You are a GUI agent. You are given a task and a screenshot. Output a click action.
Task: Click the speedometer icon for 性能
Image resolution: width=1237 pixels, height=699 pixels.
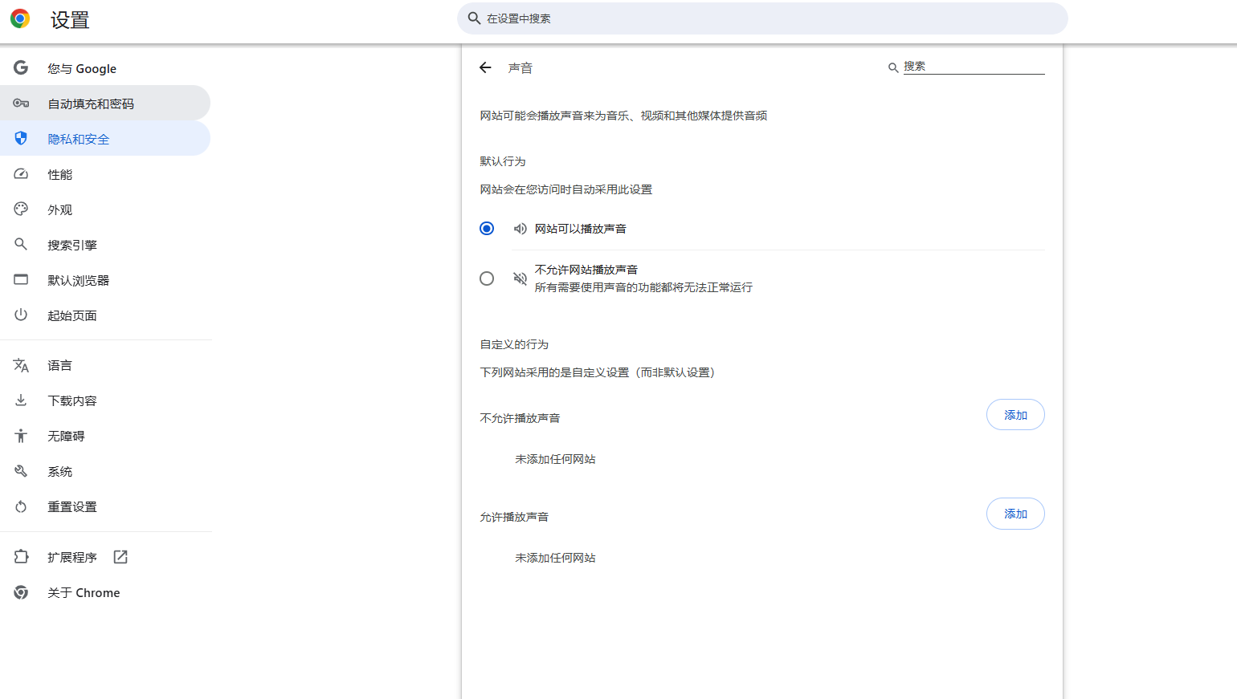click(x=21, y=174)
